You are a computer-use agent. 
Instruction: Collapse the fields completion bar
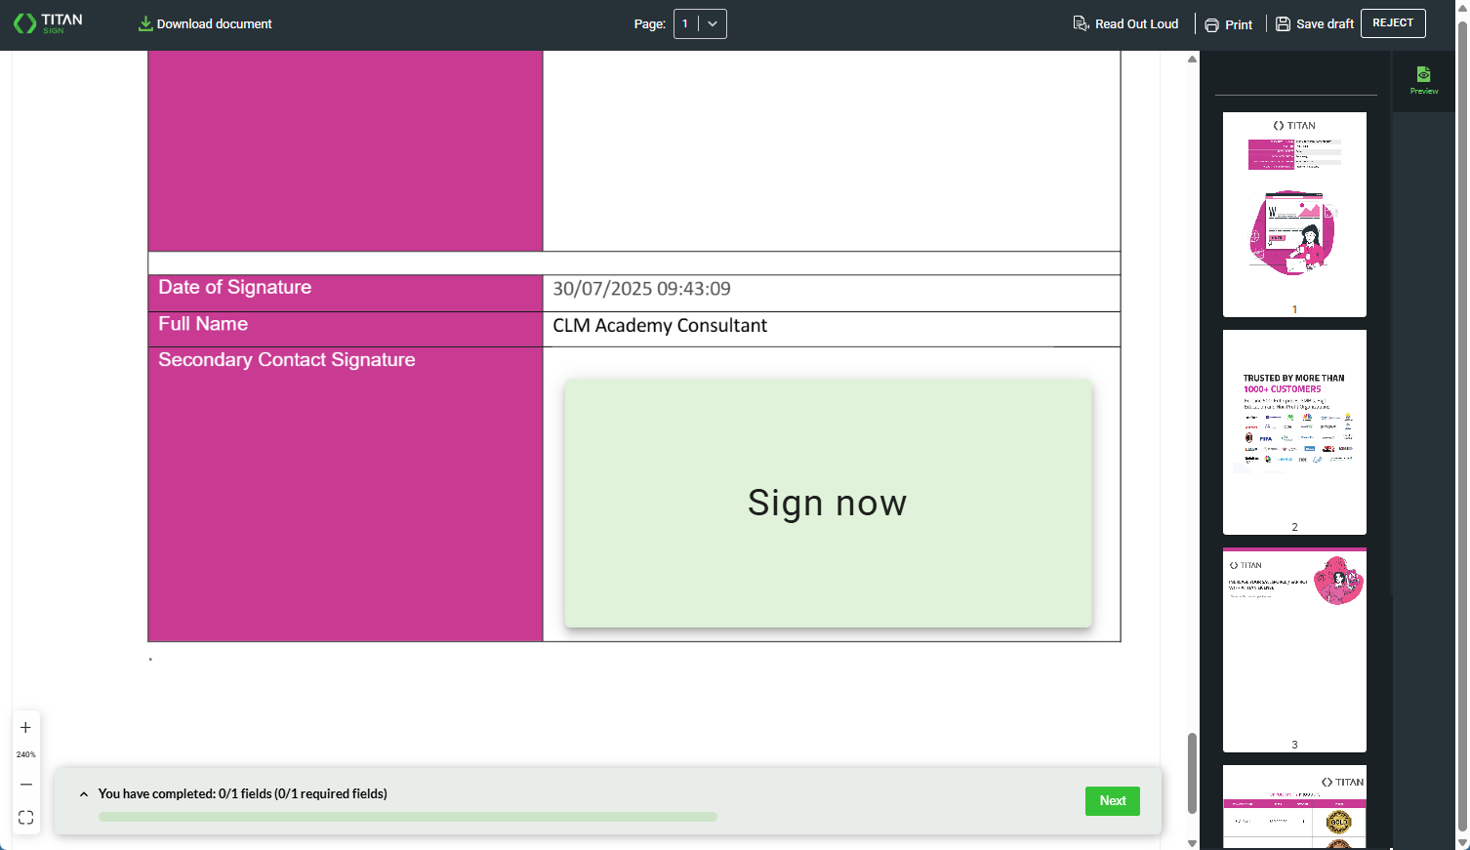click(84, 793)
